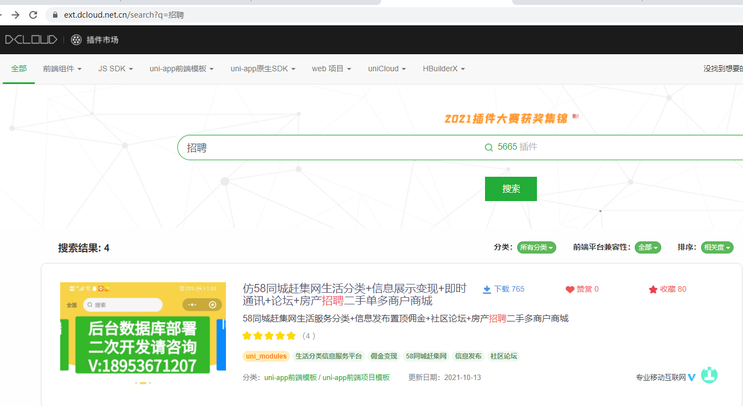The width and height of the screenshot is (743, 406).
Task: Click the lock icon in address bar
Action: pyautogui.click(x=55, y=15)
